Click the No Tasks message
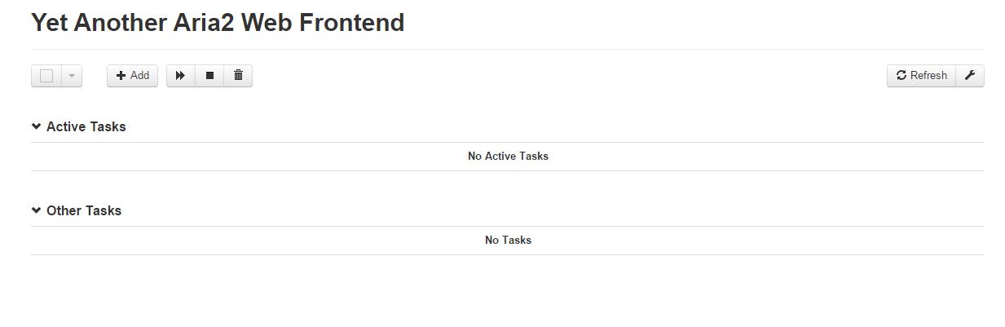 coord(508,240)
